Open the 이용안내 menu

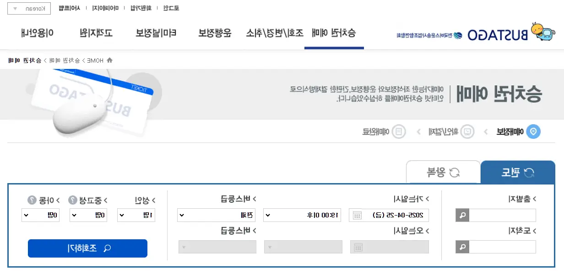point(38,33)
